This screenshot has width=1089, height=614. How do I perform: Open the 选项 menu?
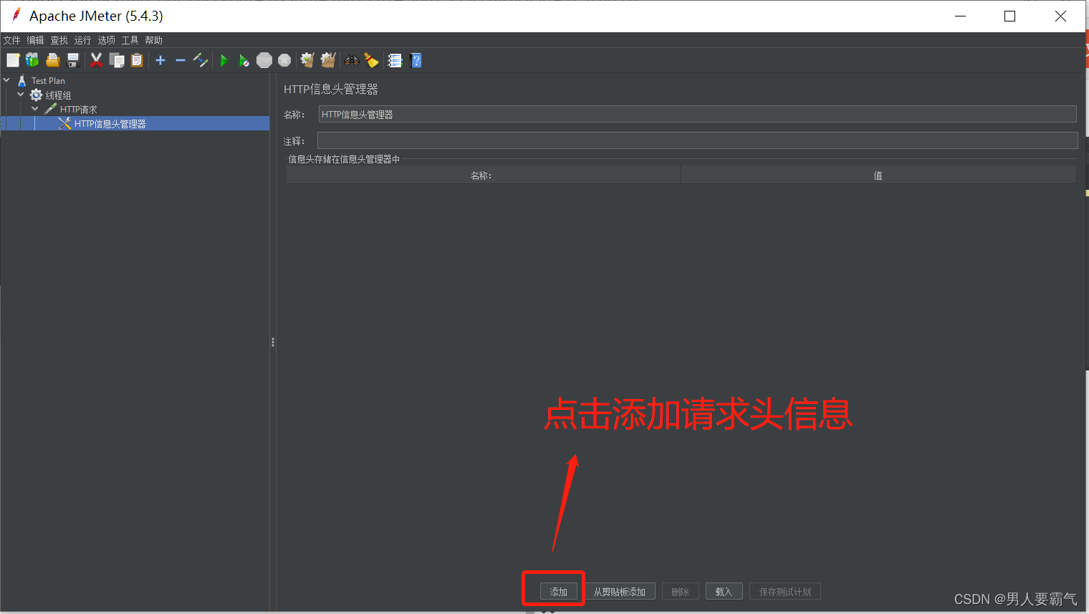click(x=107, y=40)
